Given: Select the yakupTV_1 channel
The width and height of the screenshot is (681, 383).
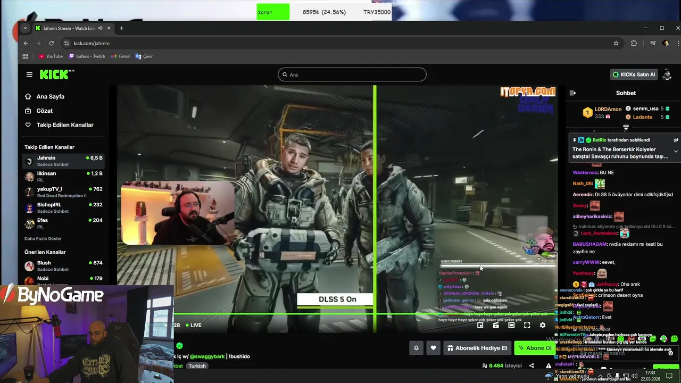Looking at the screenshot, I should click(64, 192).
